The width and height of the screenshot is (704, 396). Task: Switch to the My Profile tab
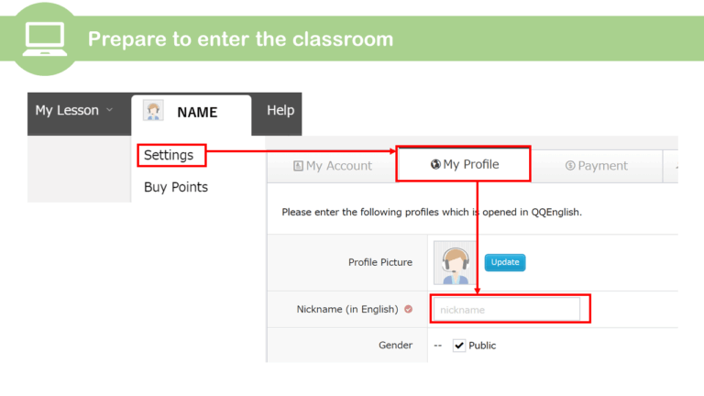pos(465,164)
